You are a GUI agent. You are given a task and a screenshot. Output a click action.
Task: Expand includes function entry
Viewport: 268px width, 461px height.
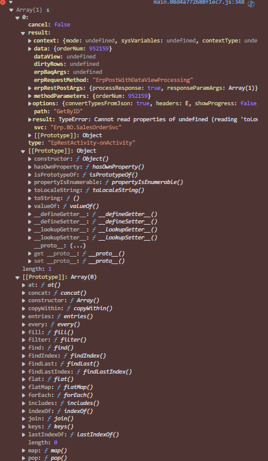click(24, 403)
